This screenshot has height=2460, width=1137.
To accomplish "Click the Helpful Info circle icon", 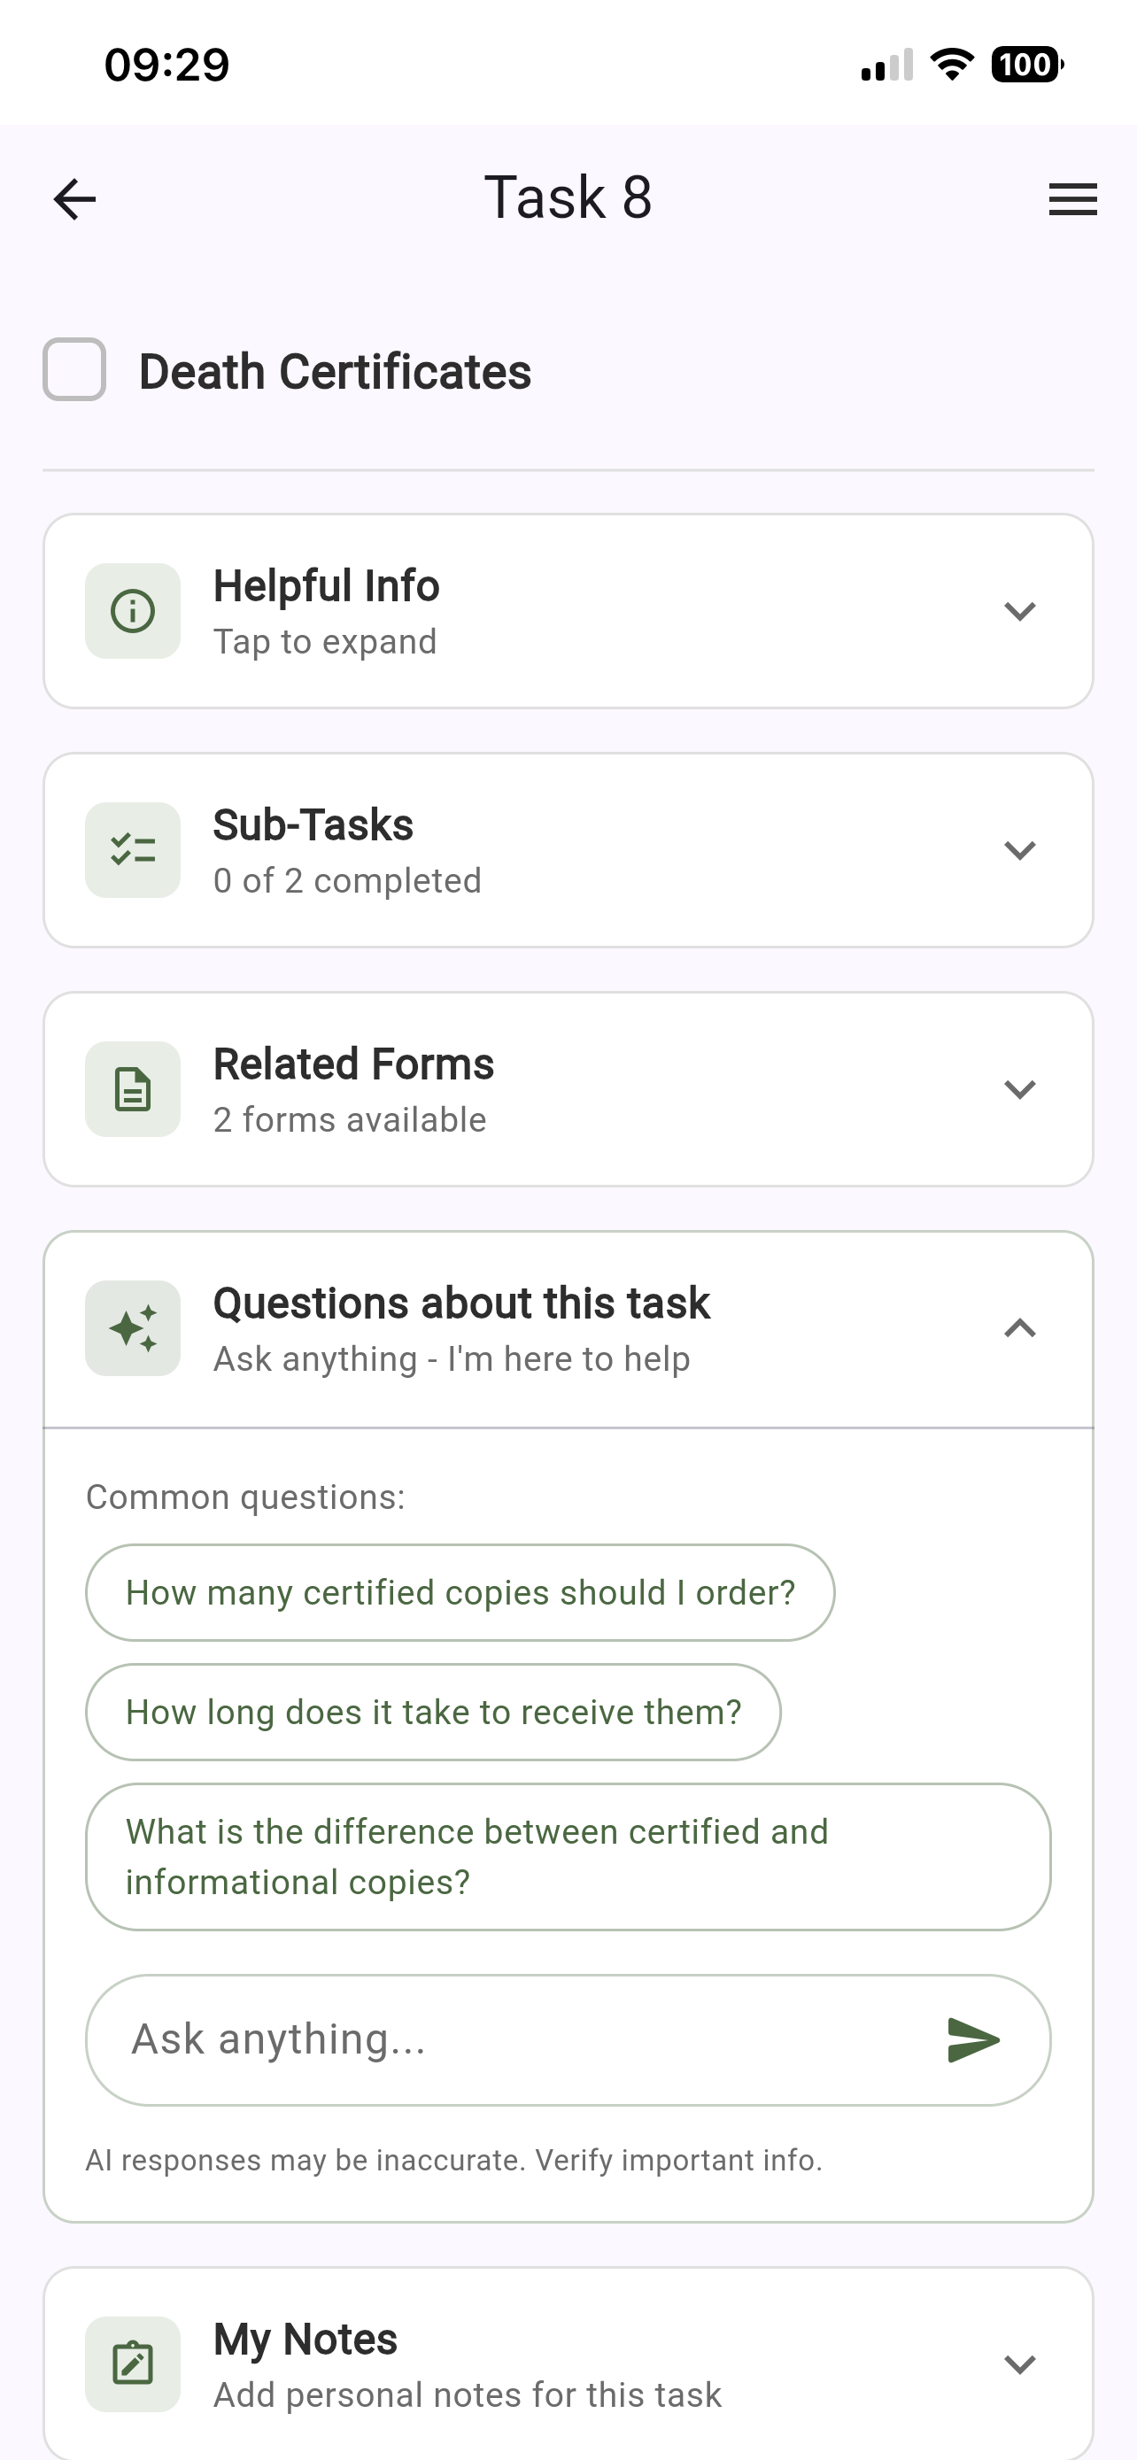I will pyautogui.click(x=132, y=611).
